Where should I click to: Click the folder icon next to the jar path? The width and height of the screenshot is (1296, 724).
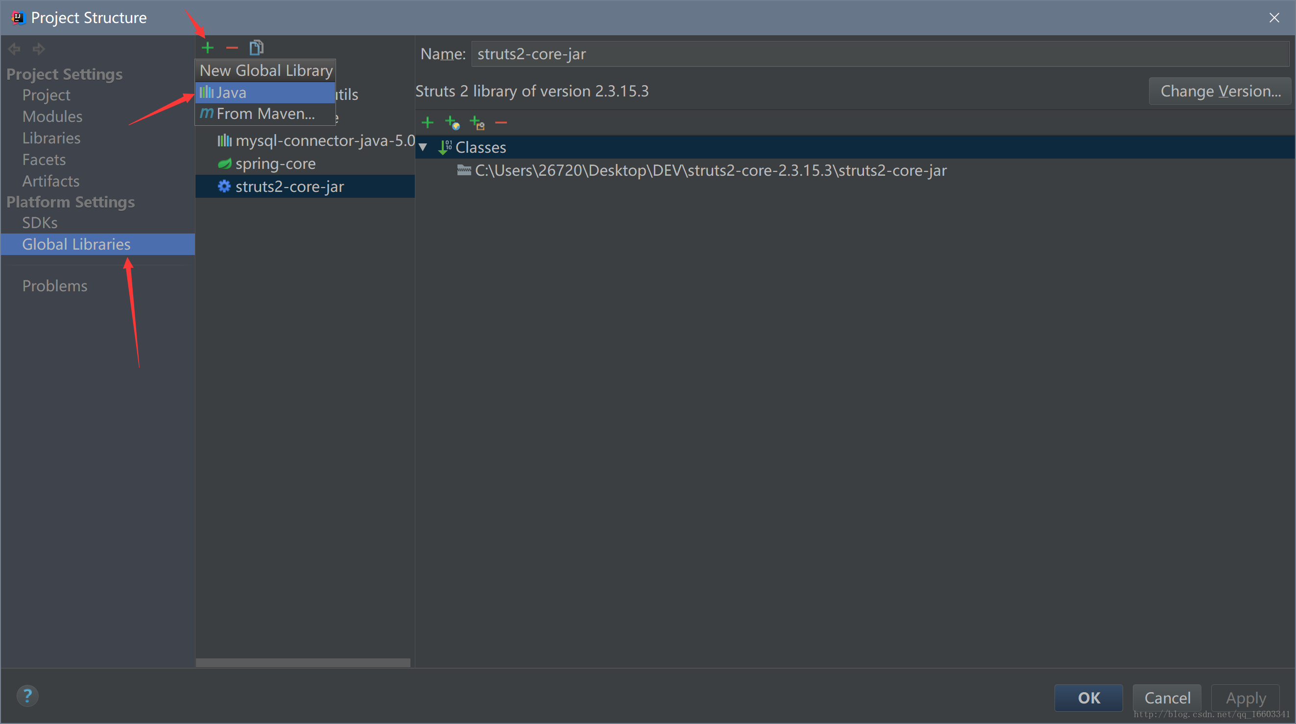(464, 170)
